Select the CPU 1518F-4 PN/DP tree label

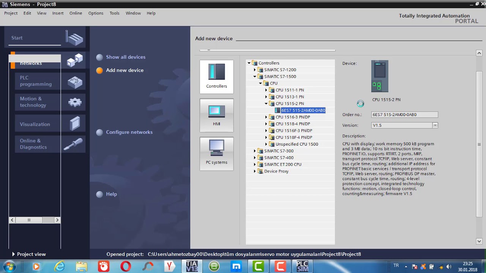pyautogui.click(x=294, y=138)
